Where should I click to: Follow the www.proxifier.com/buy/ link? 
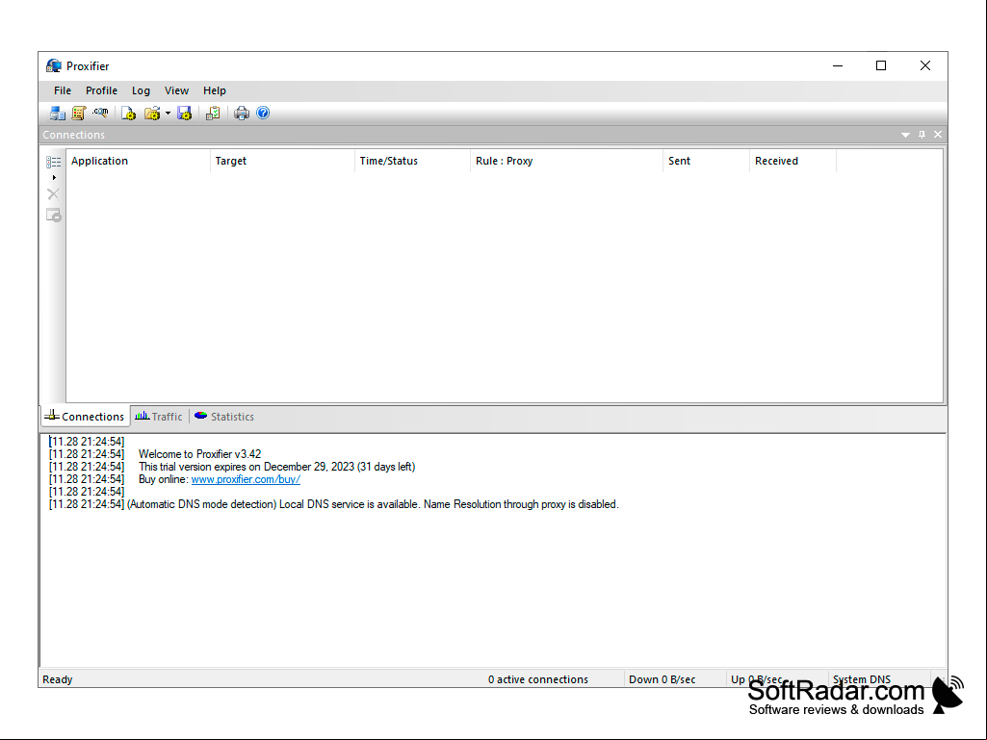pos(246,479)
